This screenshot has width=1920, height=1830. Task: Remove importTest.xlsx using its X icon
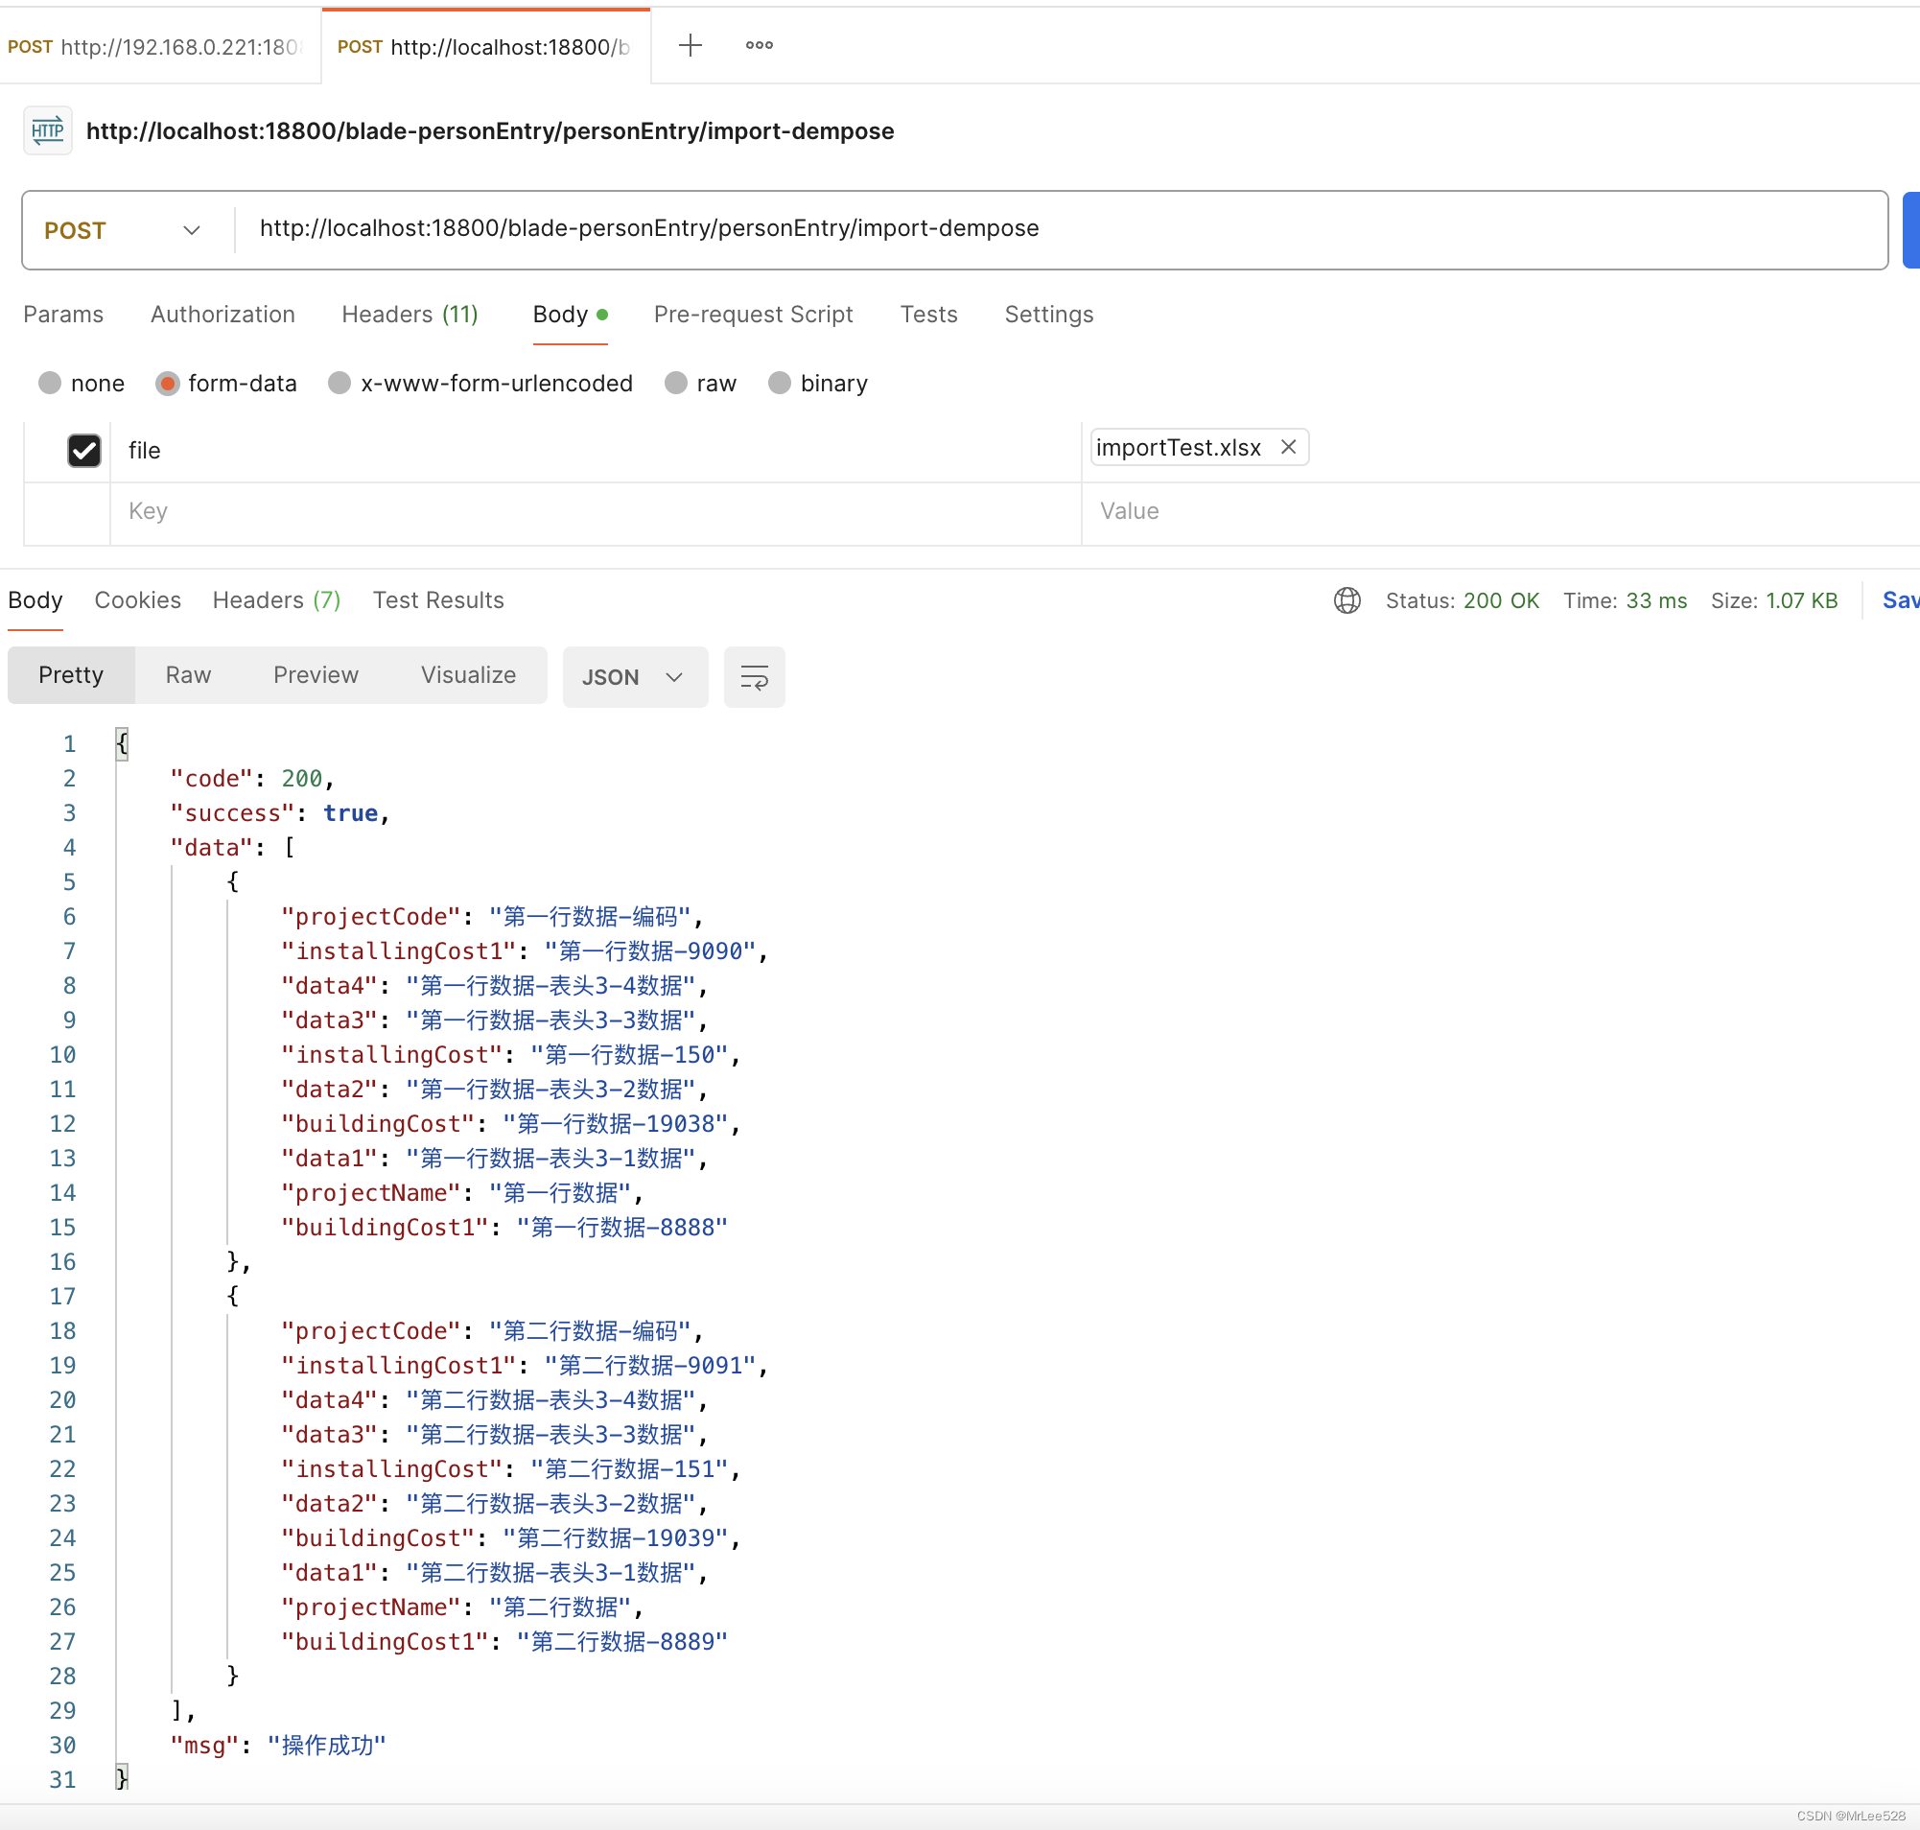(1288, 447)
